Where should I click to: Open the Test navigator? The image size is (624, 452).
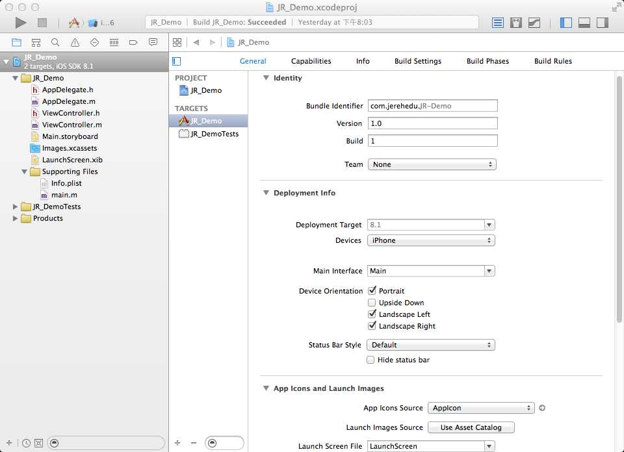point(94,42)
